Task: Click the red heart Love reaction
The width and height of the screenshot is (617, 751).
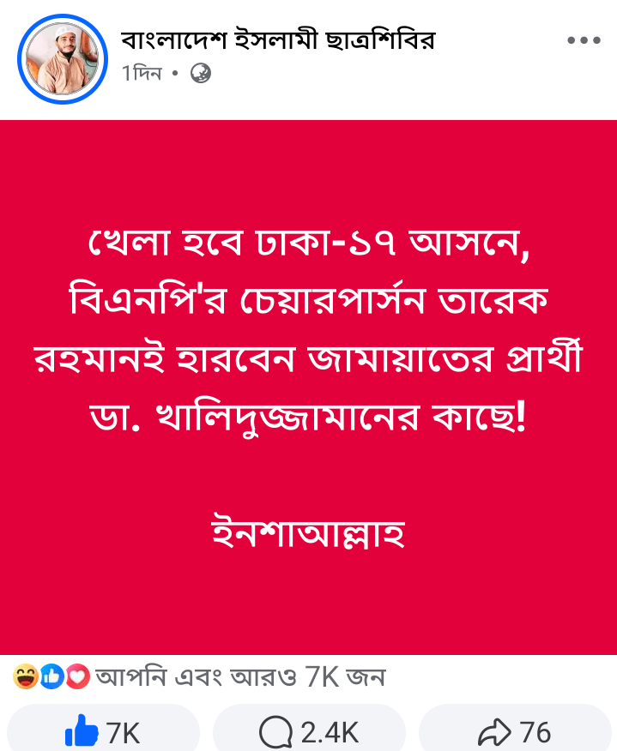Action: (x=77, y=677)
